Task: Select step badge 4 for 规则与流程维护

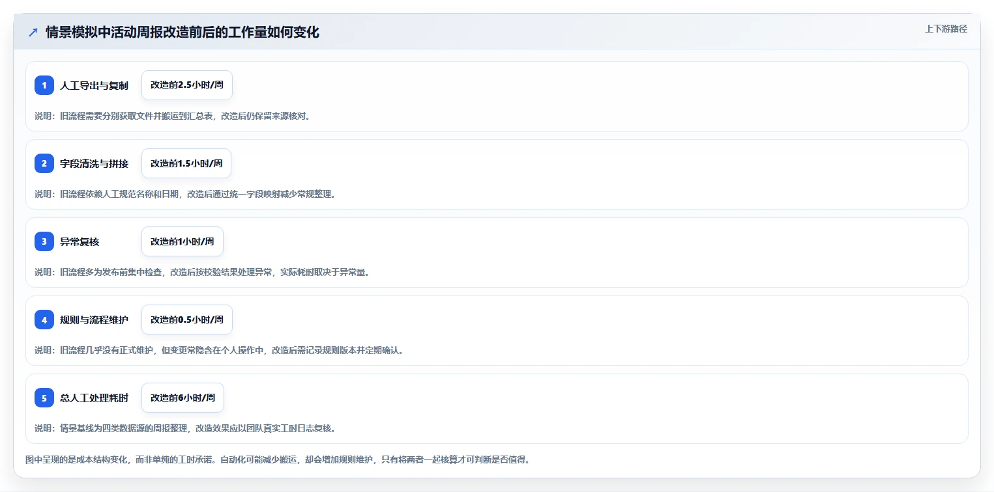Action: pyautogui.click(x=44, y=320)
